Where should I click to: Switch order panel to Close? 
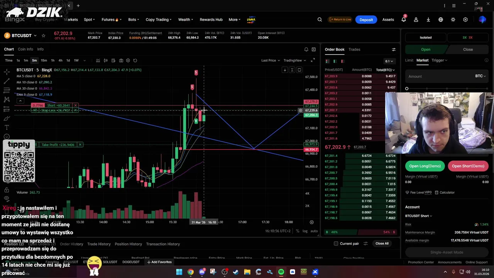pyautogui.click(x=468, y=49)
